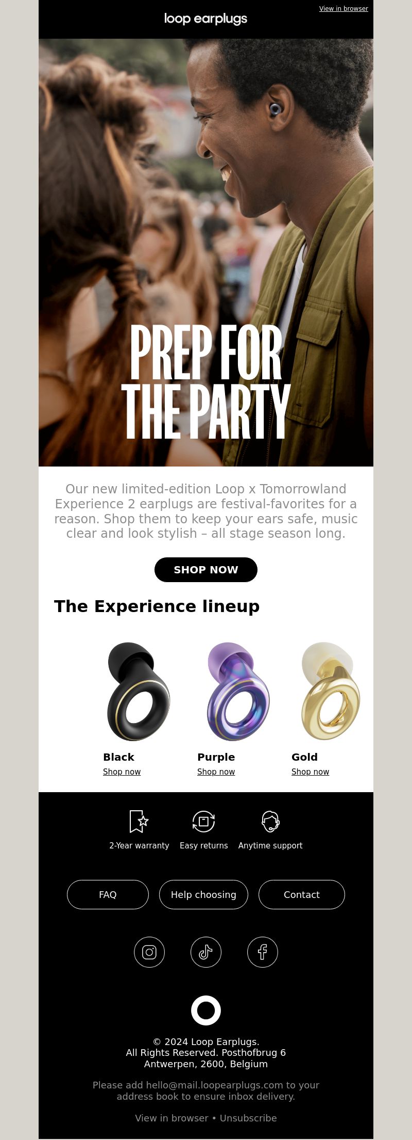This screenshot has height=1140, width=412.
Task: Click Shop now under Purple earplug
Action: 216,772
